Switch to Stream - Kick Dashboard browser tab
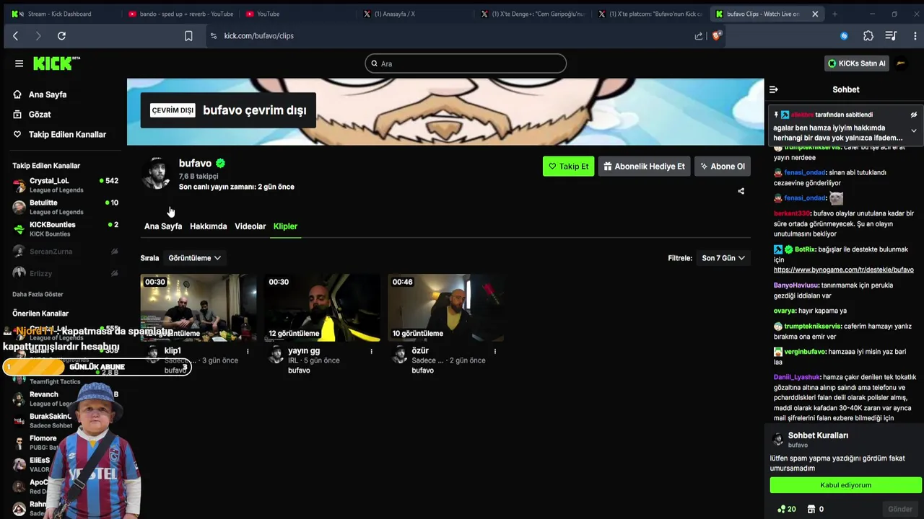This screenshot has width=924, height=519. [59, 14]
